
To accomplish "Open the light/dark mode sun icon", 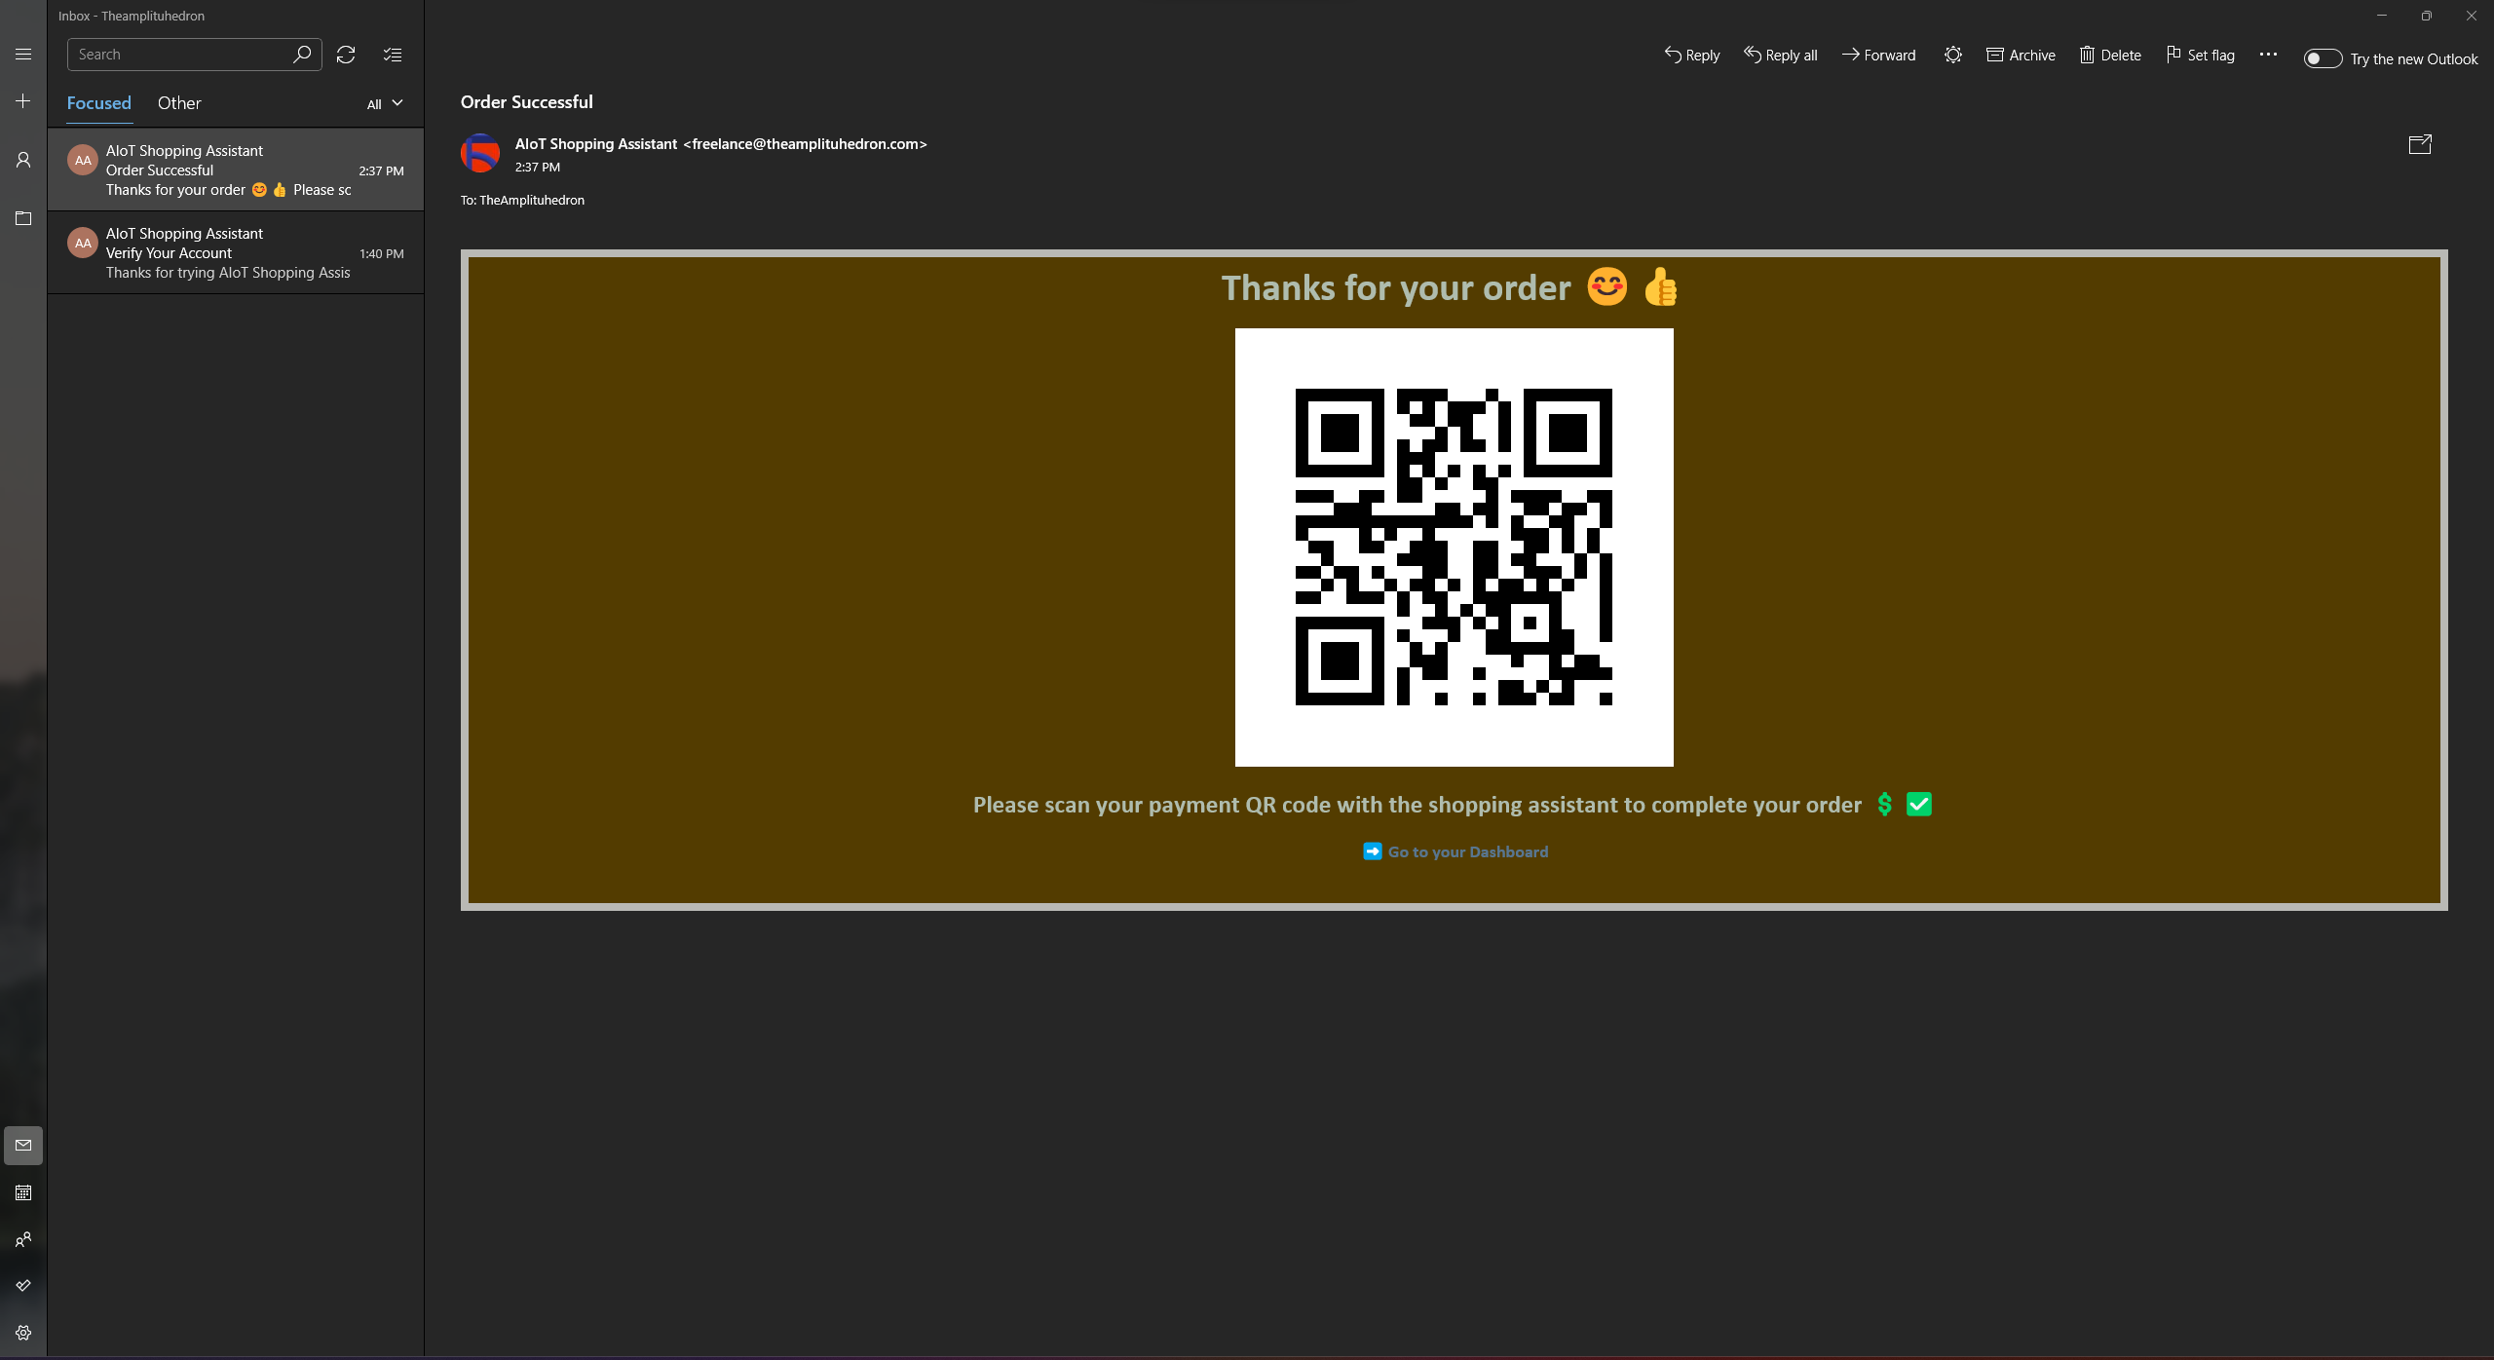I will tap(1952, 56).
